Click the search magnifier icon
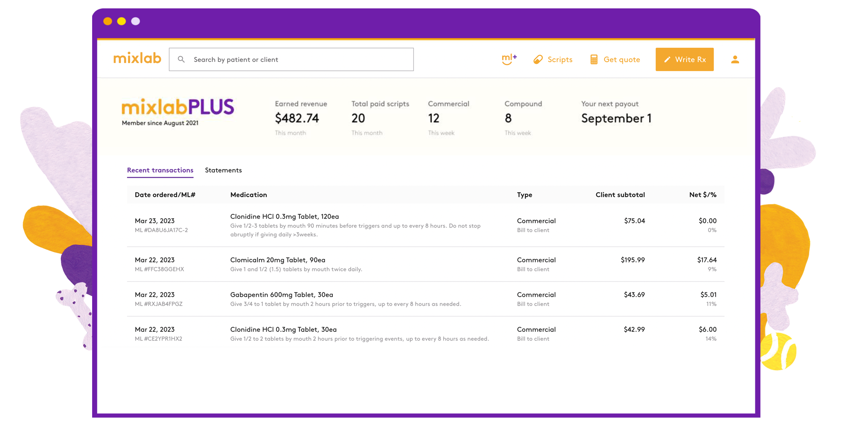853x426 pixels. coord(181,60)
